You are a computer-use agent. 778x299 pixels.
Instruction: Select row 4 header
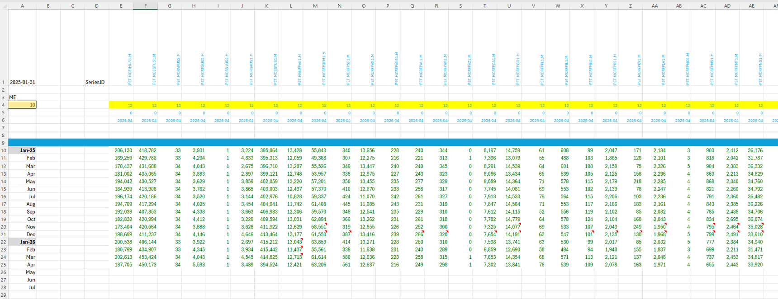pos(4,105)
